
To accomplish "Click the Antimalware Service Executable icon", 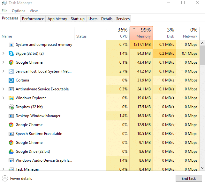I will tap(11, 89).
